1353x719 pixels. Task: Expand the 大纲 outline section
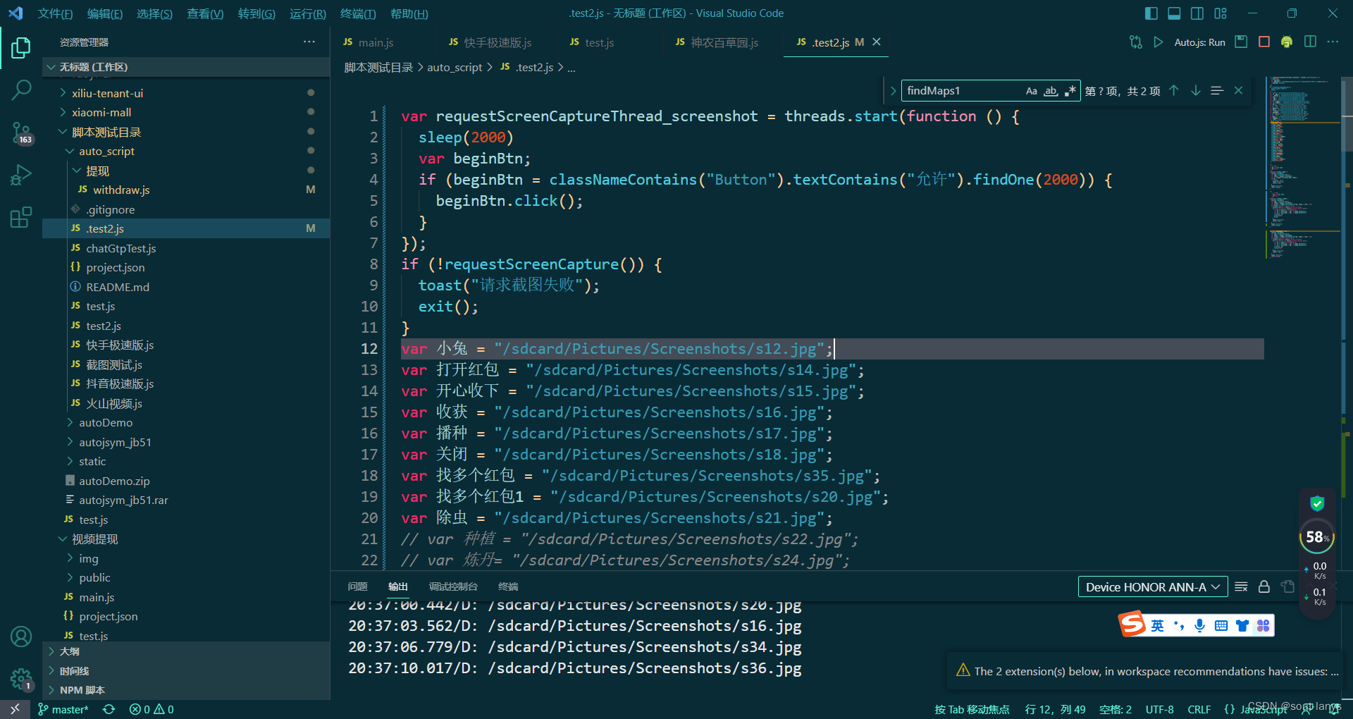click(186, 651)
